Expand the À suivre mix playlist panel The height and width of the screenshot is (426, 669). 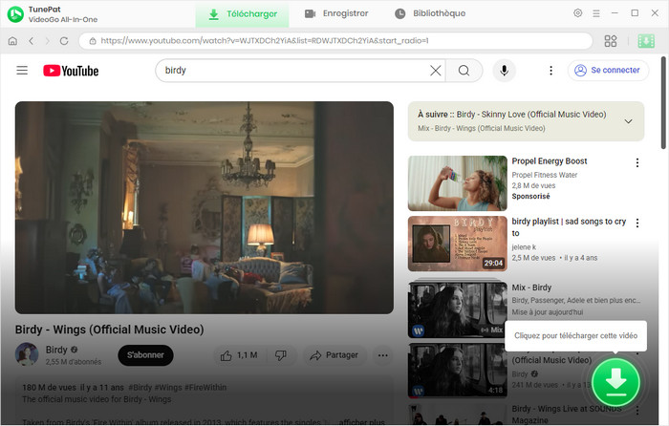[628, 121]
